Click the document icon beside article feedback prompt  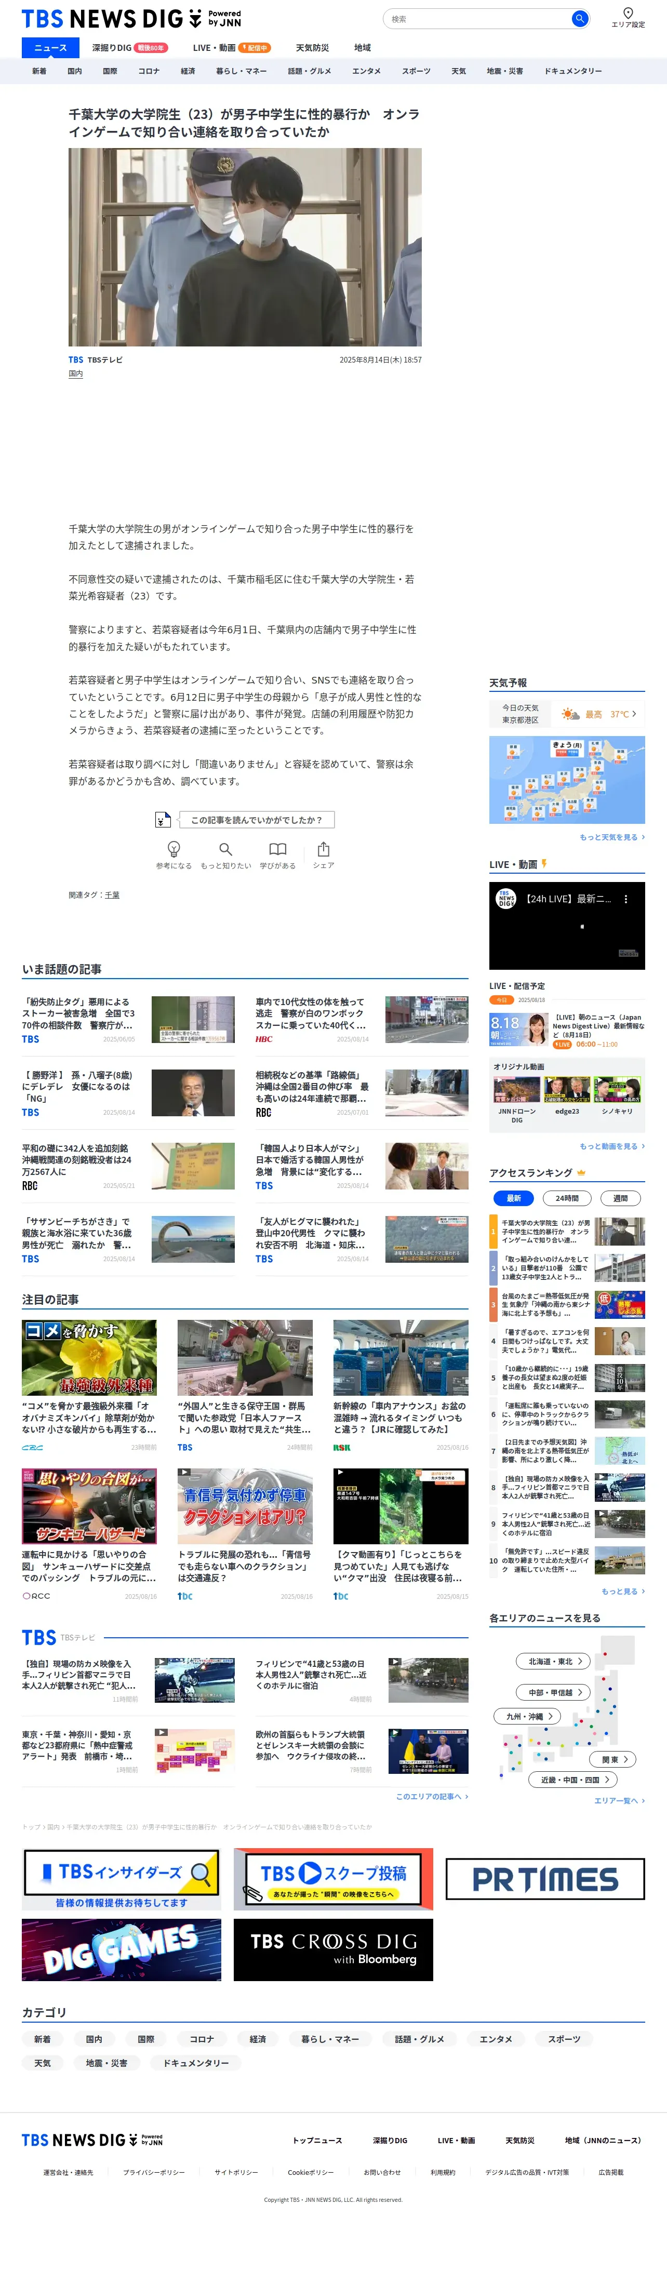coord(163,819)
